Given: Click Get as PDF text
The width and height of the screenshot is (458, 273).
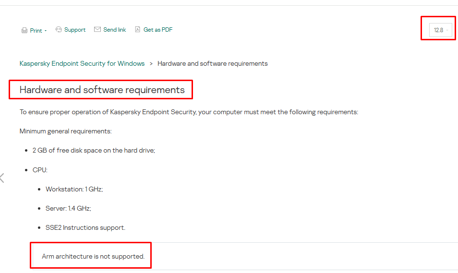Looking at the screenshot, I should (158, 30).
